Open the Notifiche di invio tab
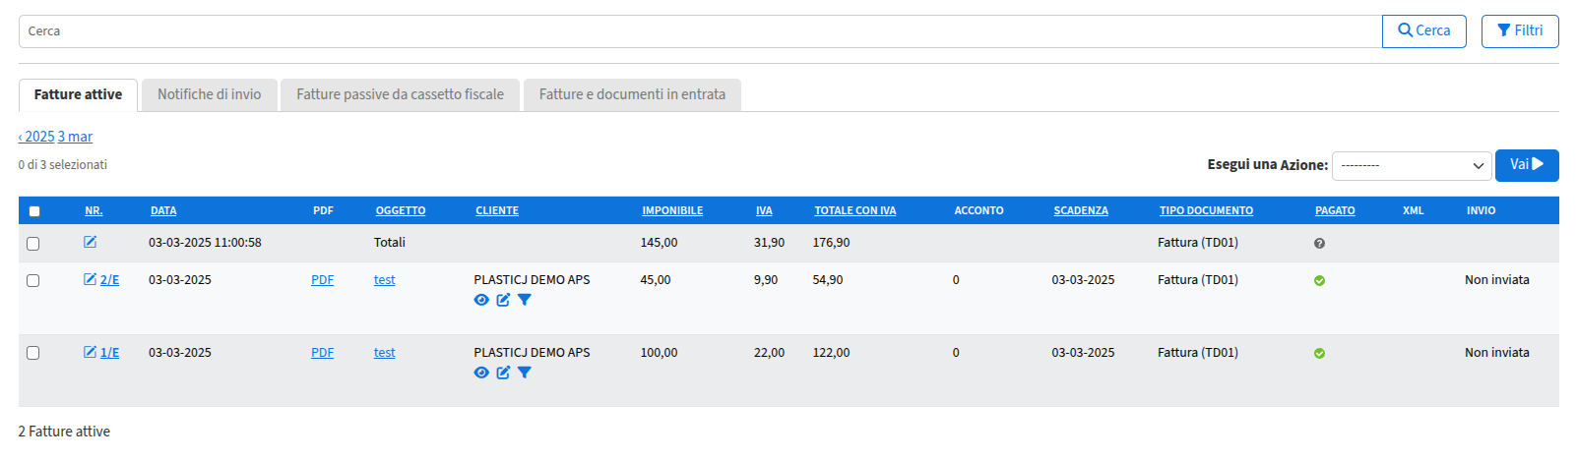1577x461 pixels. pyautogui.click(x=210, y=94)
